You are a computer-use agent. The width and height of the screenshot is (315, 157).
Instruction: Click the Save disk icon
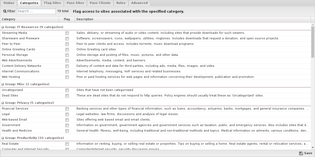(x=301, y=153)
